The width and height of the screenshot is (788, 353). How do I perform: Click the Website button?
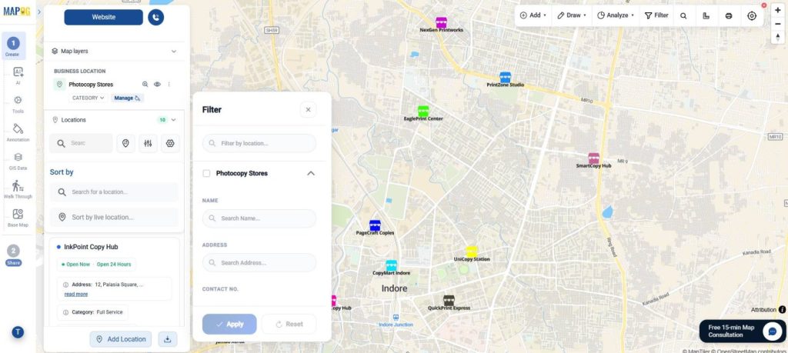[104, 17]
